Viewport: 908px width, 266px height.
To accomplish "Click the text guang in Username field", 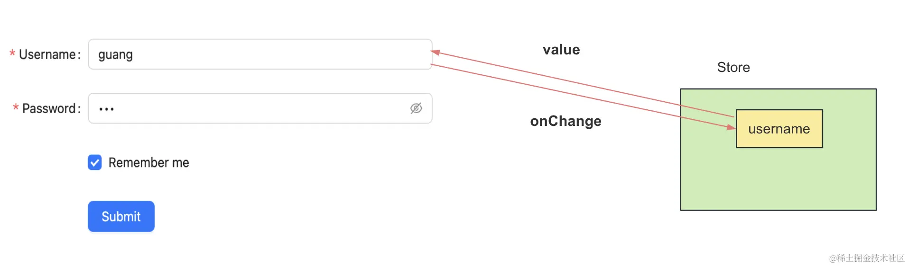I will 115,55.
